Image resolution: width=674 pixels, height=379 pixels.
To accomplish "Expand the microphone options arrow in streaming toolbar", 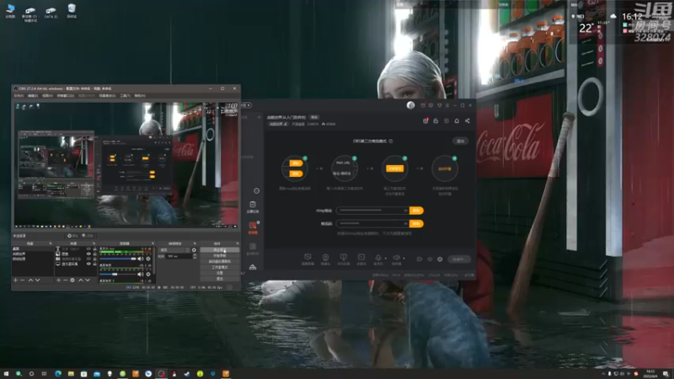I will (386, 259).
